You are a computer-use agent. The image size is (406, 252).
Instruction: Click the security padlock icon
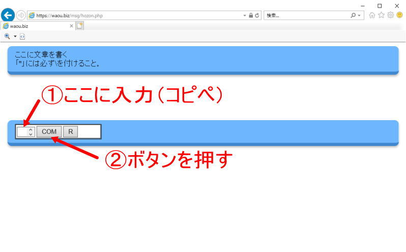point(251,16)
